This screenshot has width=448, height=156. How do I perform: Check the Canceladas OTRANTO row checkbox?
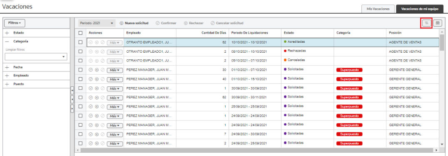click(x=81, y=61)
